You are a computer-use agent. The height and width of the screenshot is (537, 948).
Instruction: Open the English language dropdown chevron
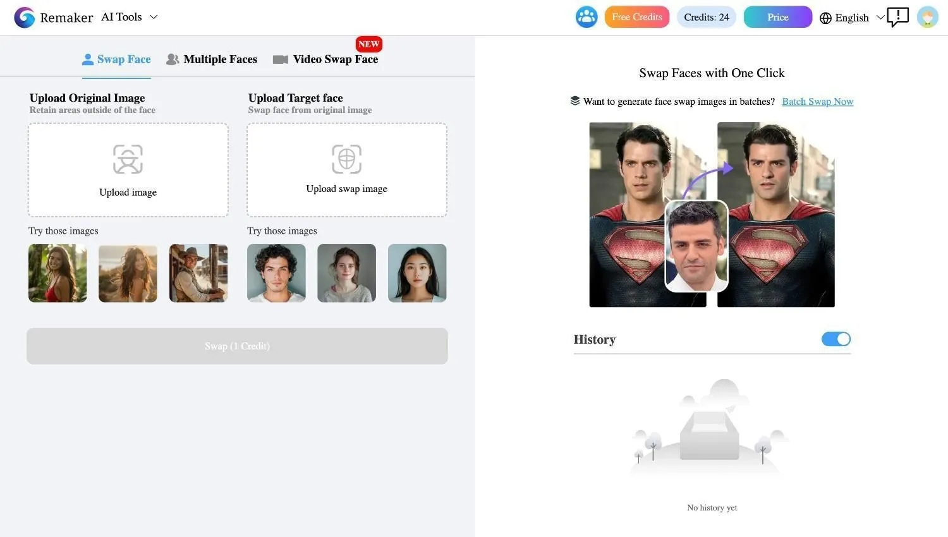(x=880, y=18)
